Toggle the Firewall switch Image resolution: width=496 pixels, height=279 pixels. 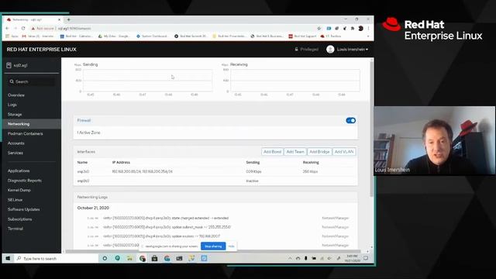[350, 121]
